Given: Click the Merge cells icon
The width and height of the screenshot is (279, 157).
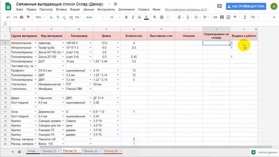Looking at the screenshot, I should tap(168, 17).
